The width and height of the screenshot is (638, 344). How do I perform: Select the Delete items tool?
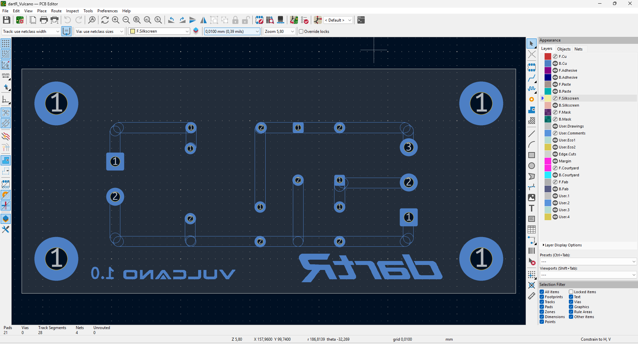531,262
